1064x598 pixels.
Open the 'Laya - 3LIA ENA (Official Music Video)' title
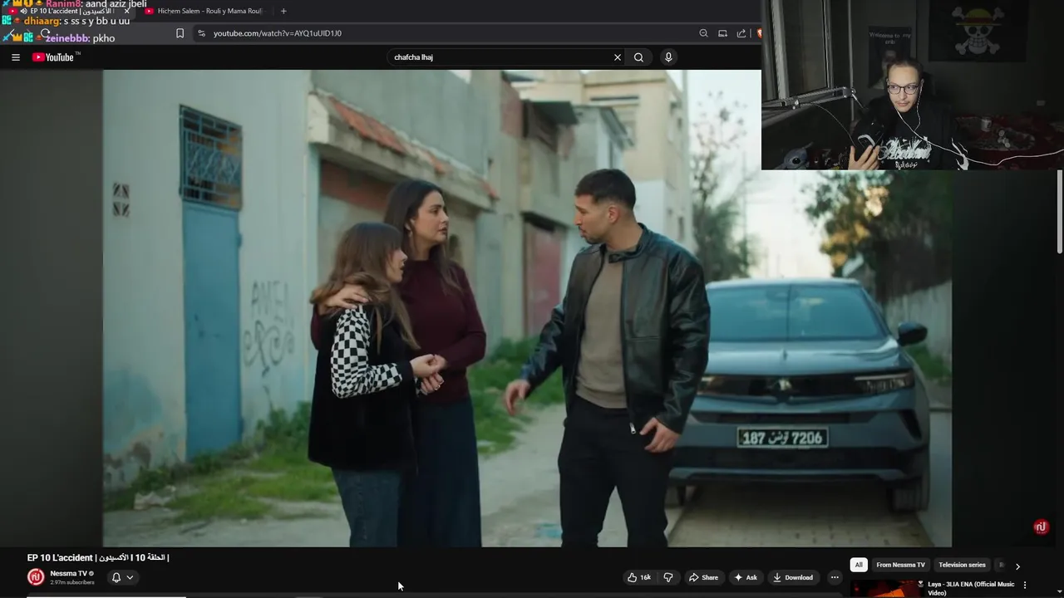point(971,588)
